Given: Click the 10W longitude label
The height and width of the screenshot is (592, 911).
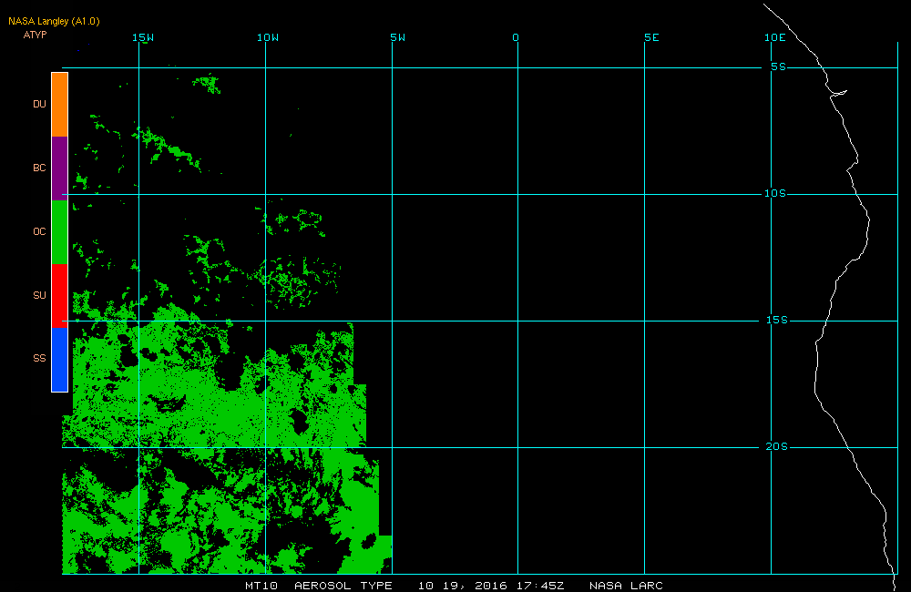Looking at the screenshot, I should pyautogui.click(x=268, y=37).
